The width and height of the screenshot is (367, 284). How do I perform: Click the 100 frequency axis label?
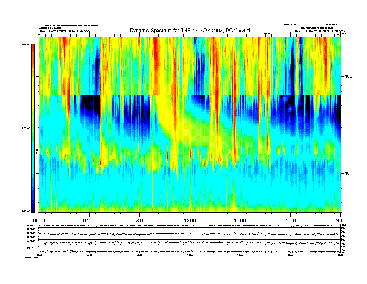pos(348,77)
